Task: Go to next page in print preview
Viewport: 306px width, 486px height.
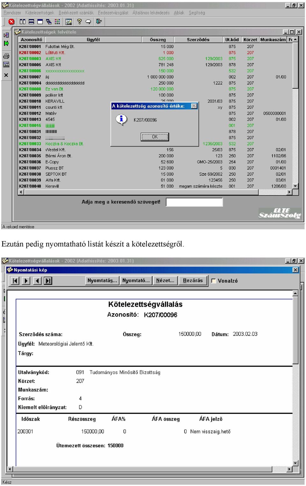Action: (26, 281)
